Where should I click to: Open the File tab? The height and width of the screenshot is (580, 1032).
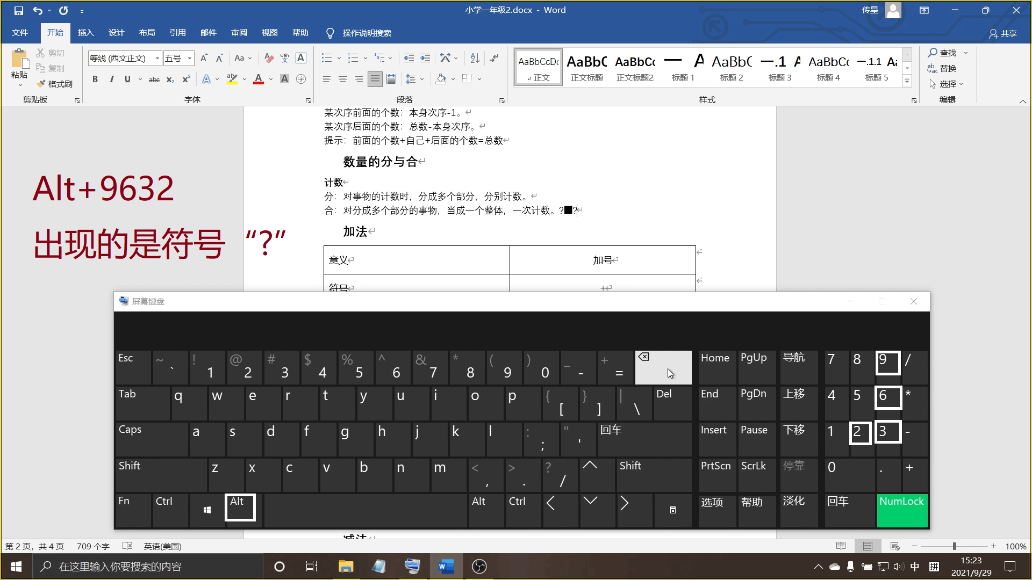click(20, 33)
